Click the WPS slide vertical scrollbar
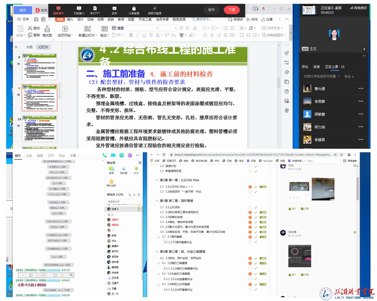 point(279,82)
